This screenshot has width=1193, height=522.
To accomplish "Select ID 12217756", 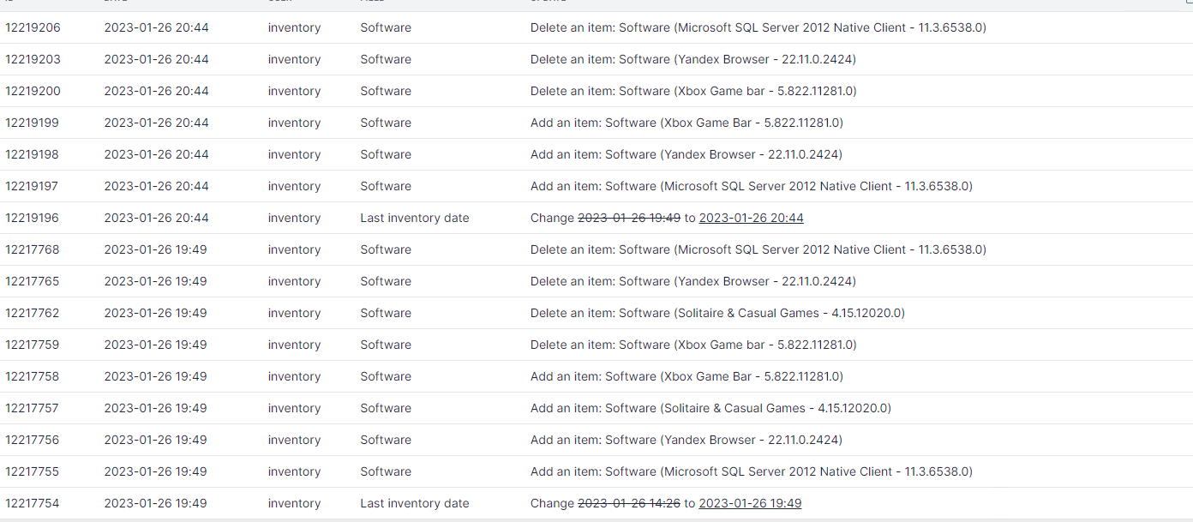I will [x=33, y=440].
